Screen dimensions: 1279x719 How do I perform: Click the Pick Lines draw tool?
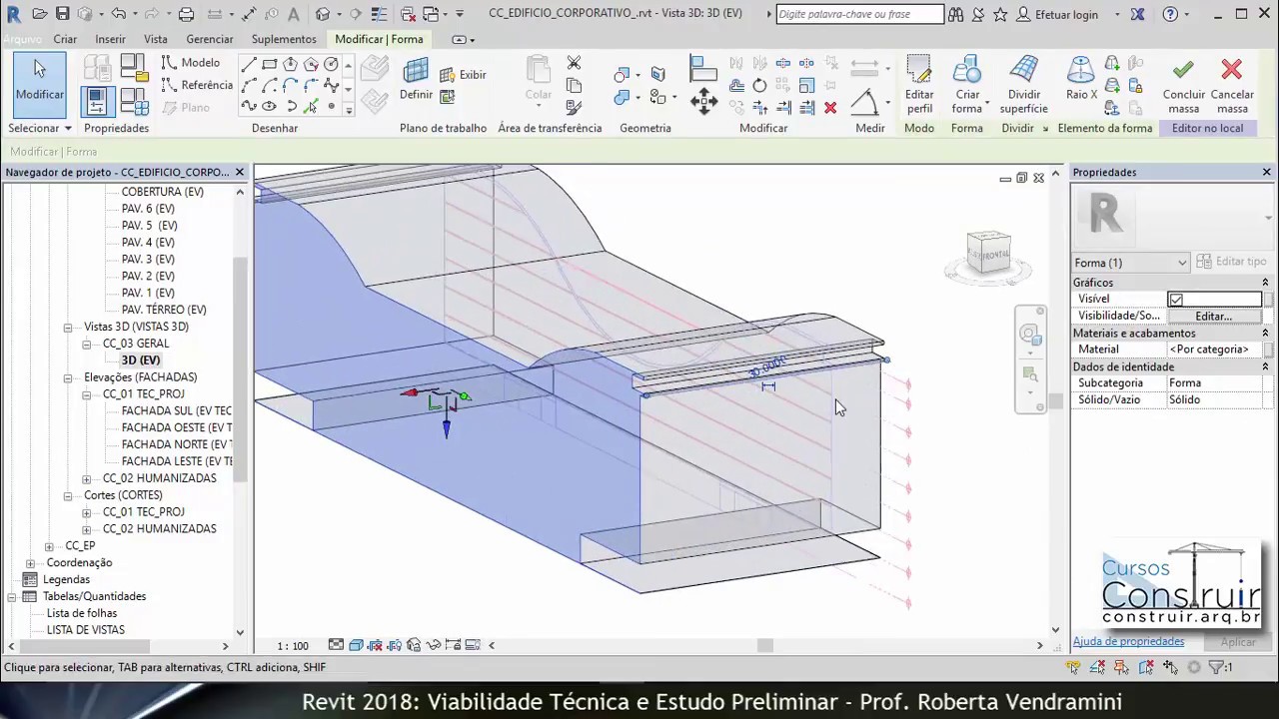(x=312, y=106)
